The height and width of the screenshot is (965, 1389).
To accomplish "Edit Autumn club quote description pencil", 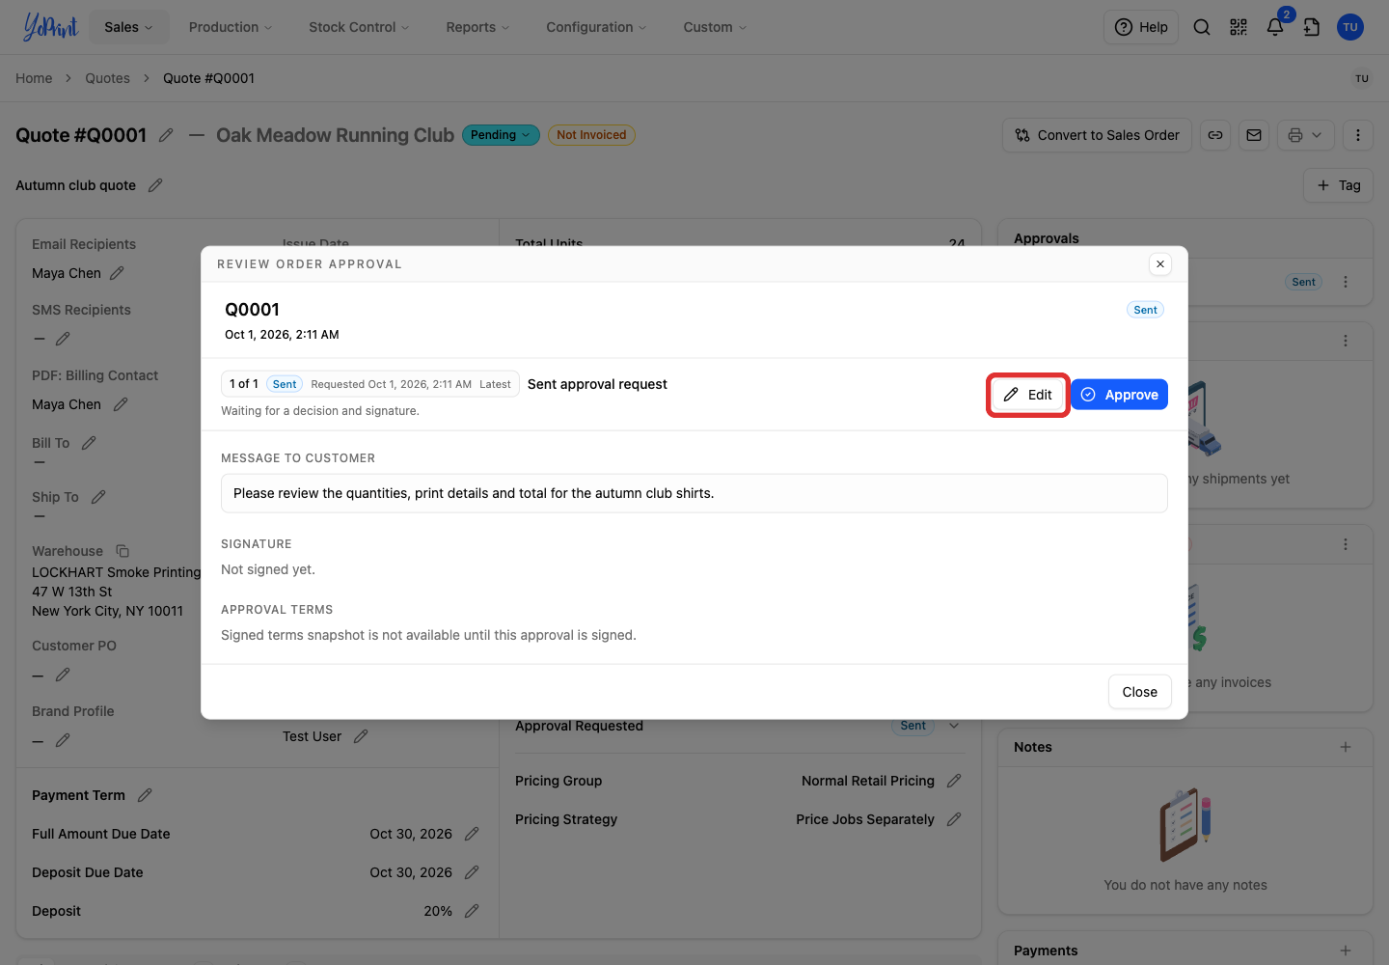I will click(x=155, y=185).
